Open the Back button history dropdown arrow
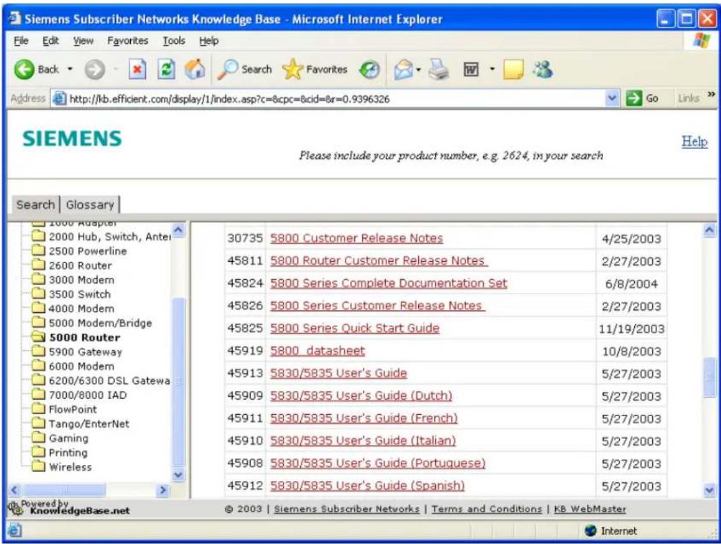Viewport: 721px width, 544px height. click(70, 70)
